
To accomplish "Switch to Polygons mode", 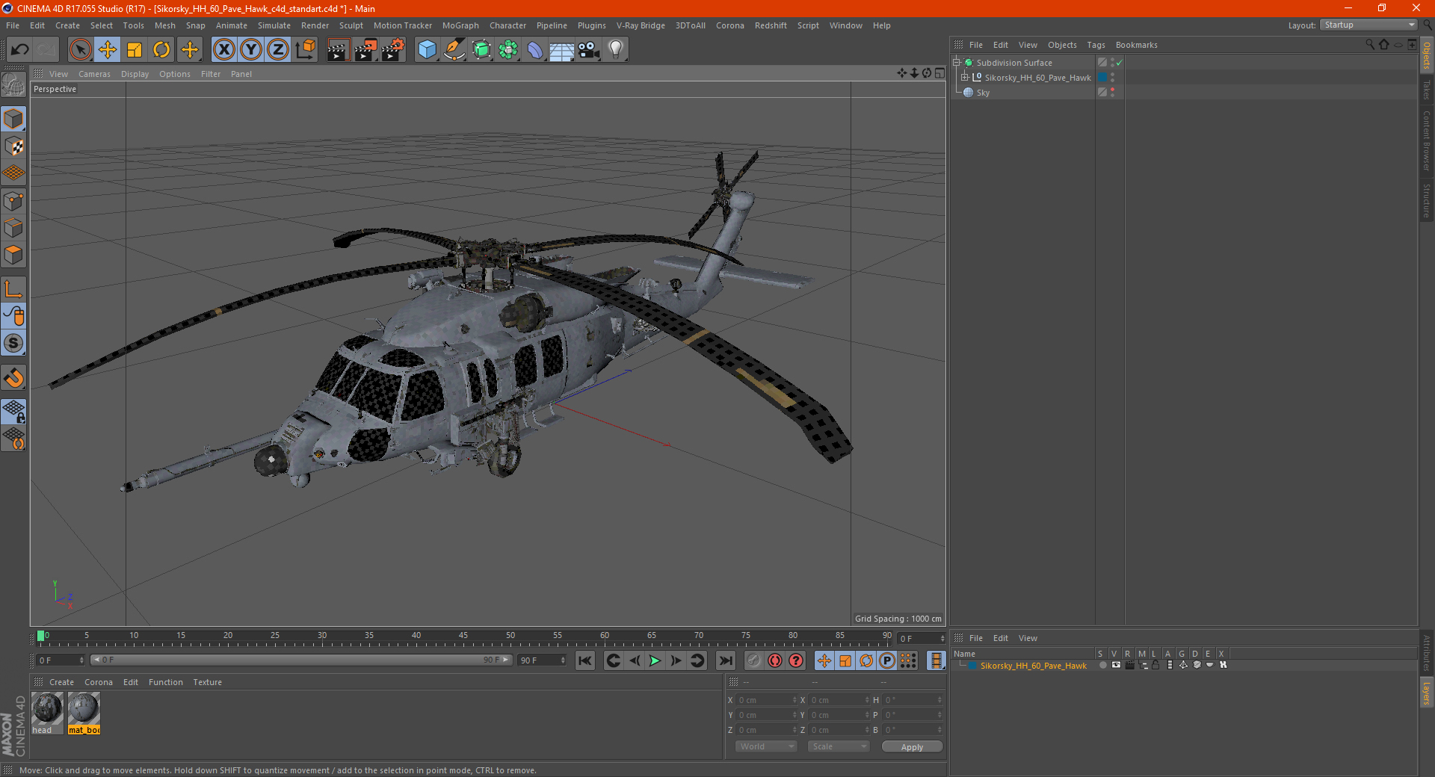I will [13, 255].
